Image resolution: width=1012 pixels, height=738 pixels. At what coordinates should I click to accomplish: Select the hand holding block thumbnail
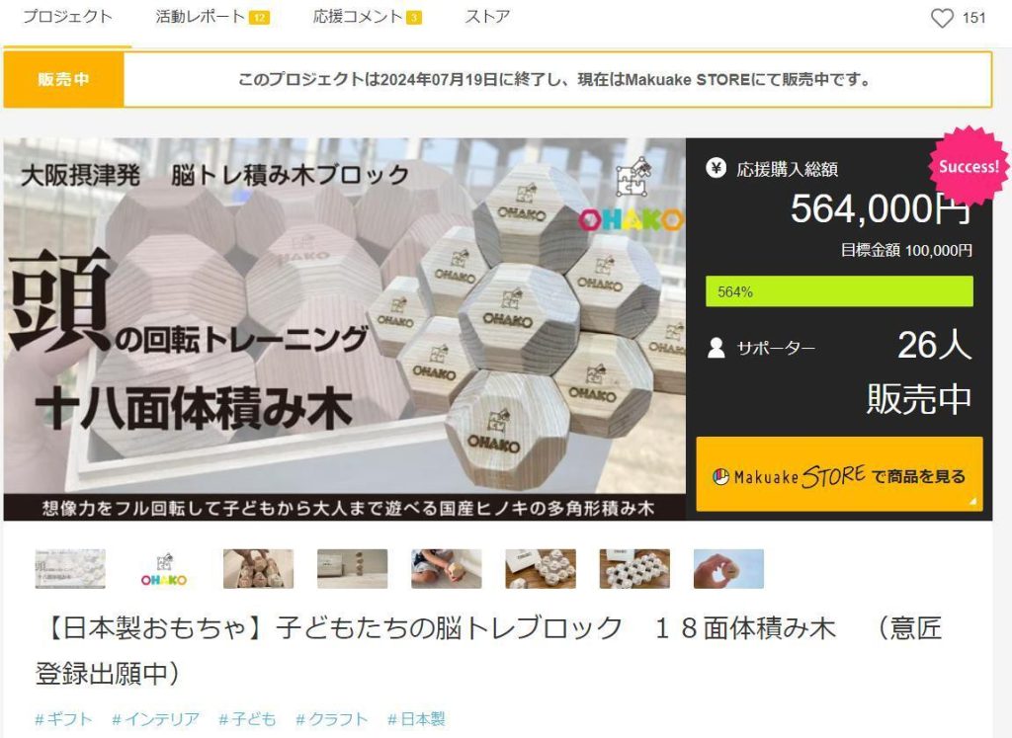(x=728, y=569)
